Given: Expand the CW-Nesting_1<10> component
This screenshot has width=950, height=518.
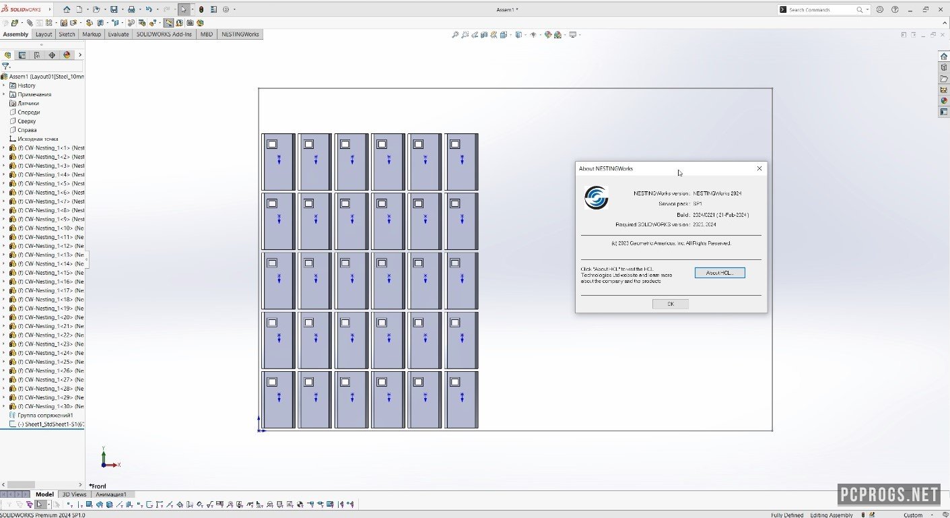Looking at the screenshot, I should pos(3,228).
